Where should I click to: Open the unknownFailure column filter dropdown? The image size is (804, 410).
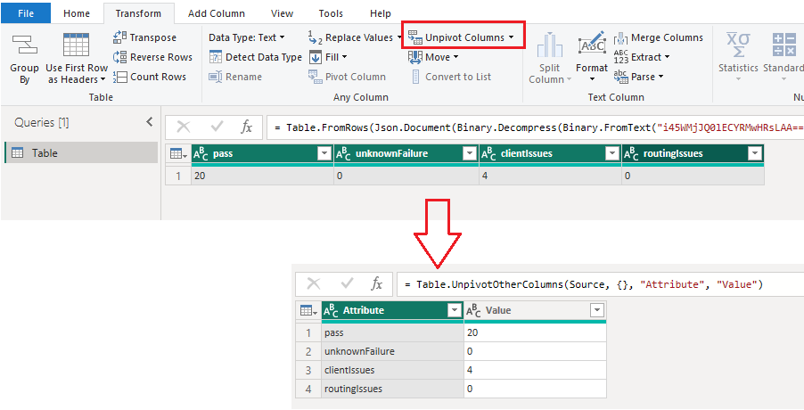click(470, 153)
